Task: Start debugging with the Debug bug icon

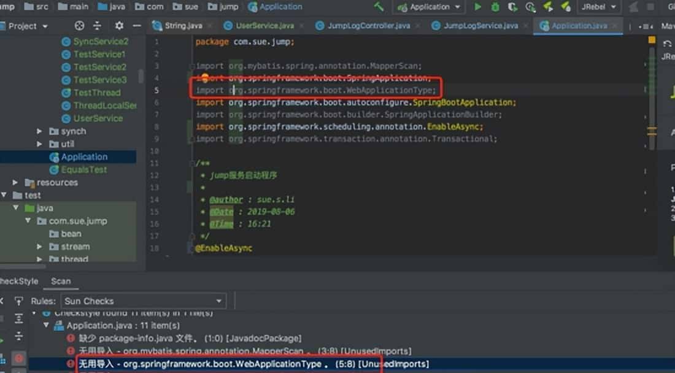Action: coord(495,7)
